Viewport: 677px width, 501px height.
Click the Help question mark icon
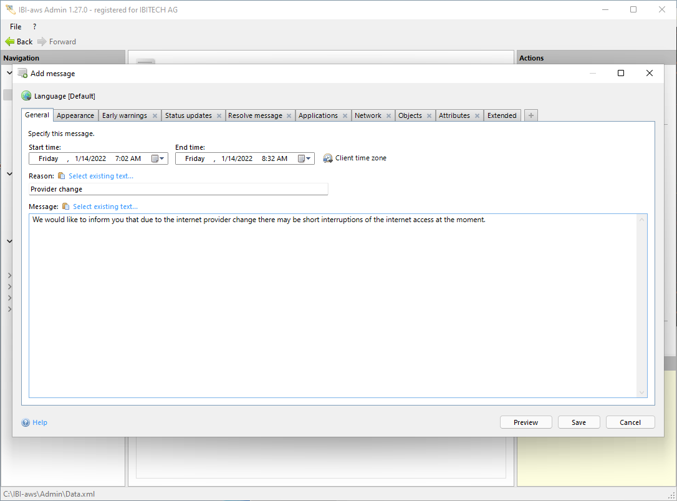[26, 422]
